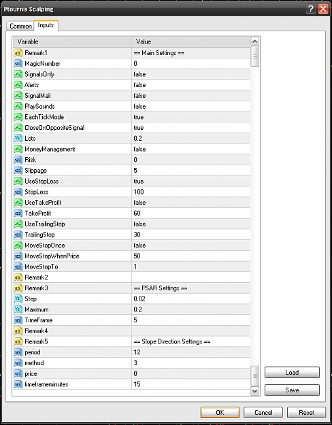Click the boolean icon beside SignalMail
This screenshot has height=425, width=332.
point(18,96)
